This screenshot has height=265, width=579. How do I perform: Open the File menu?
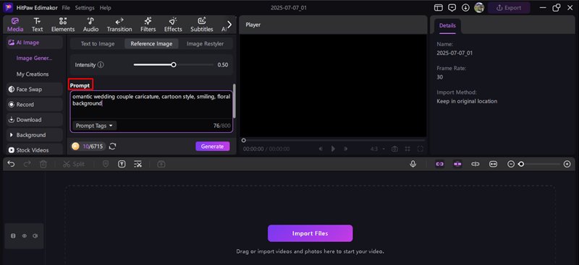pos(66,8)
